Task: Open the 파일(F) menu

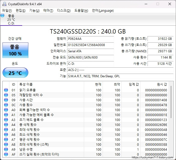Action: 7,11
